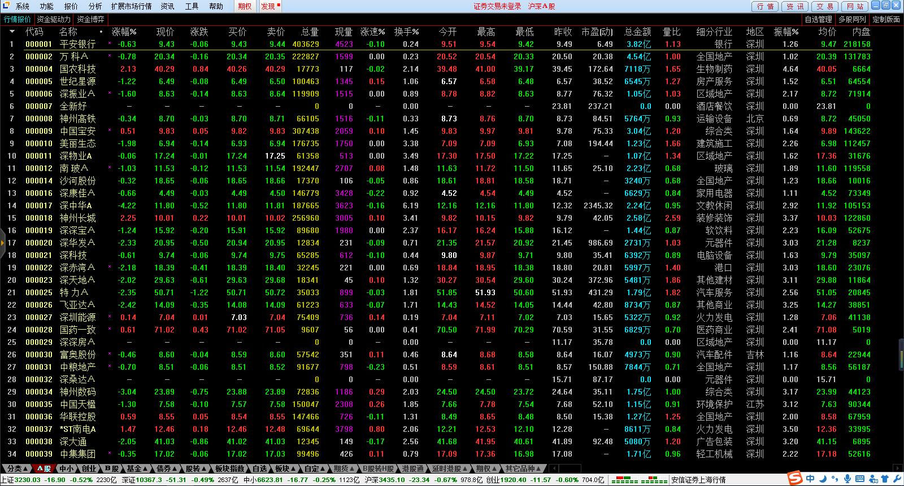904x486 pixels.
Task: Toggle Sogou Chinese/English mode button
Action: click(x=810, y=479)
